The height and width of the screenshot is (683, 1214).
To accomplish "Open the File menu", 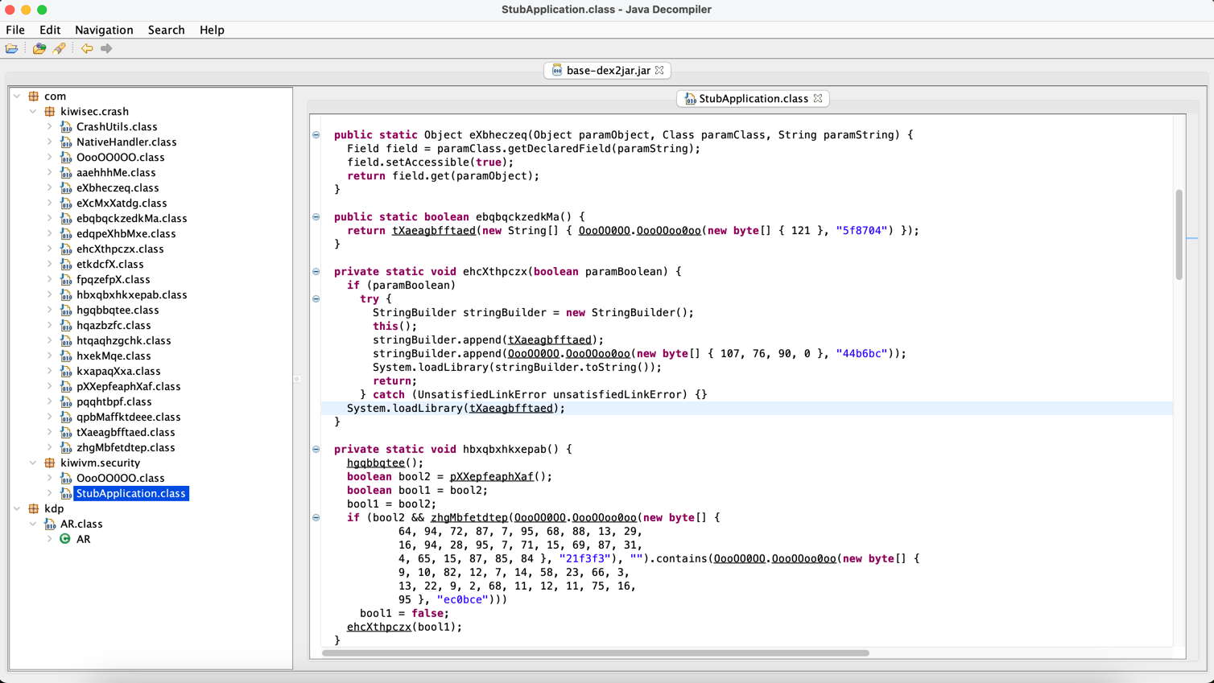I will (x=15, y=30).
